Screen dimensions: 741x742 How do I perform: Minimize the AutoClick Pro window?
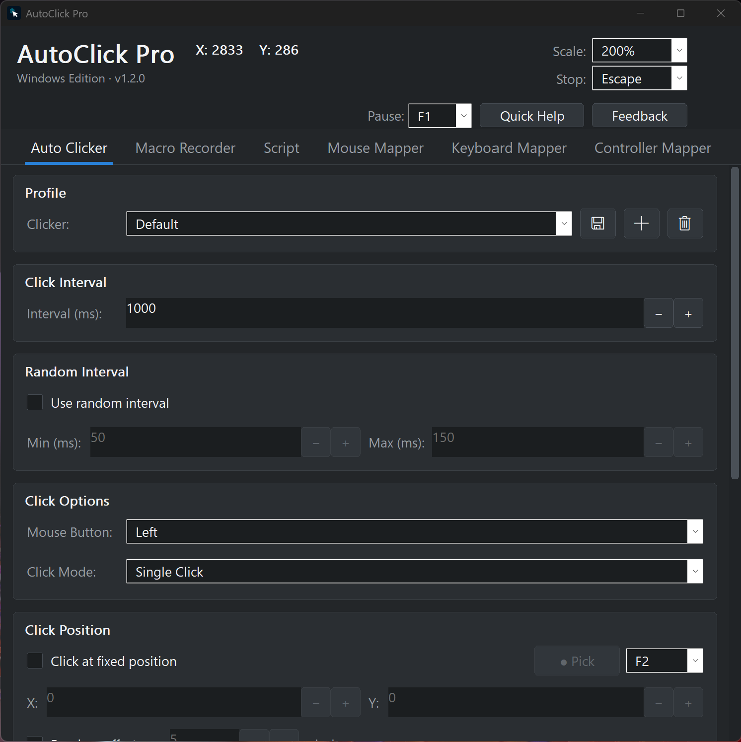[x=641, y=13]
